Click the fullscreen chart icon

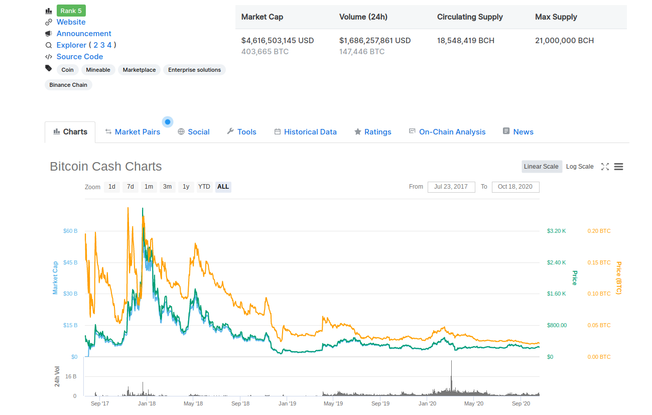point(605,167)
